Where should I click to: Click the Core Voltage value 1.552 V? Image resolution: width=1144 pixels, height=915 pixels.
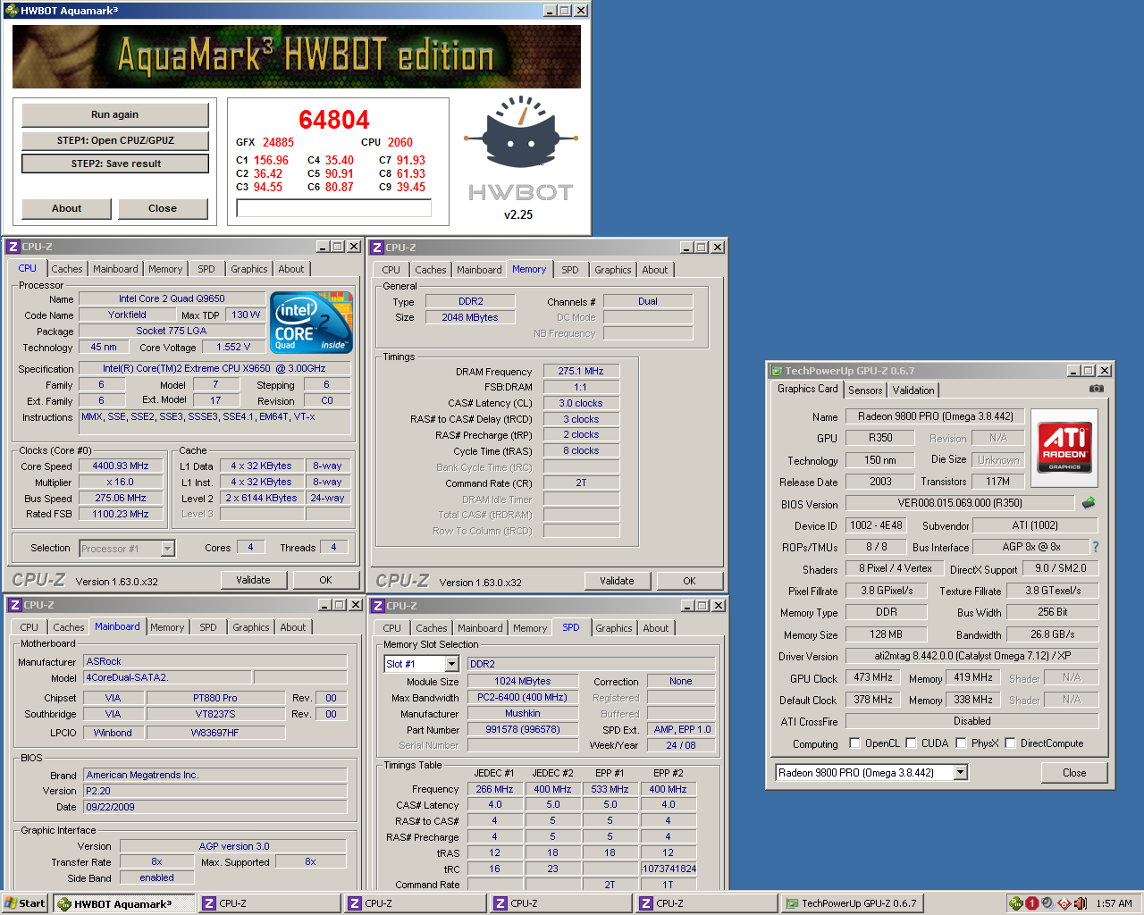233,347
